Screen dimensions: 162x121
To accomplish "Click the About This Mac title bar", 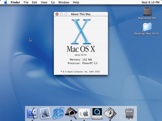I will (x=81, y=14).
